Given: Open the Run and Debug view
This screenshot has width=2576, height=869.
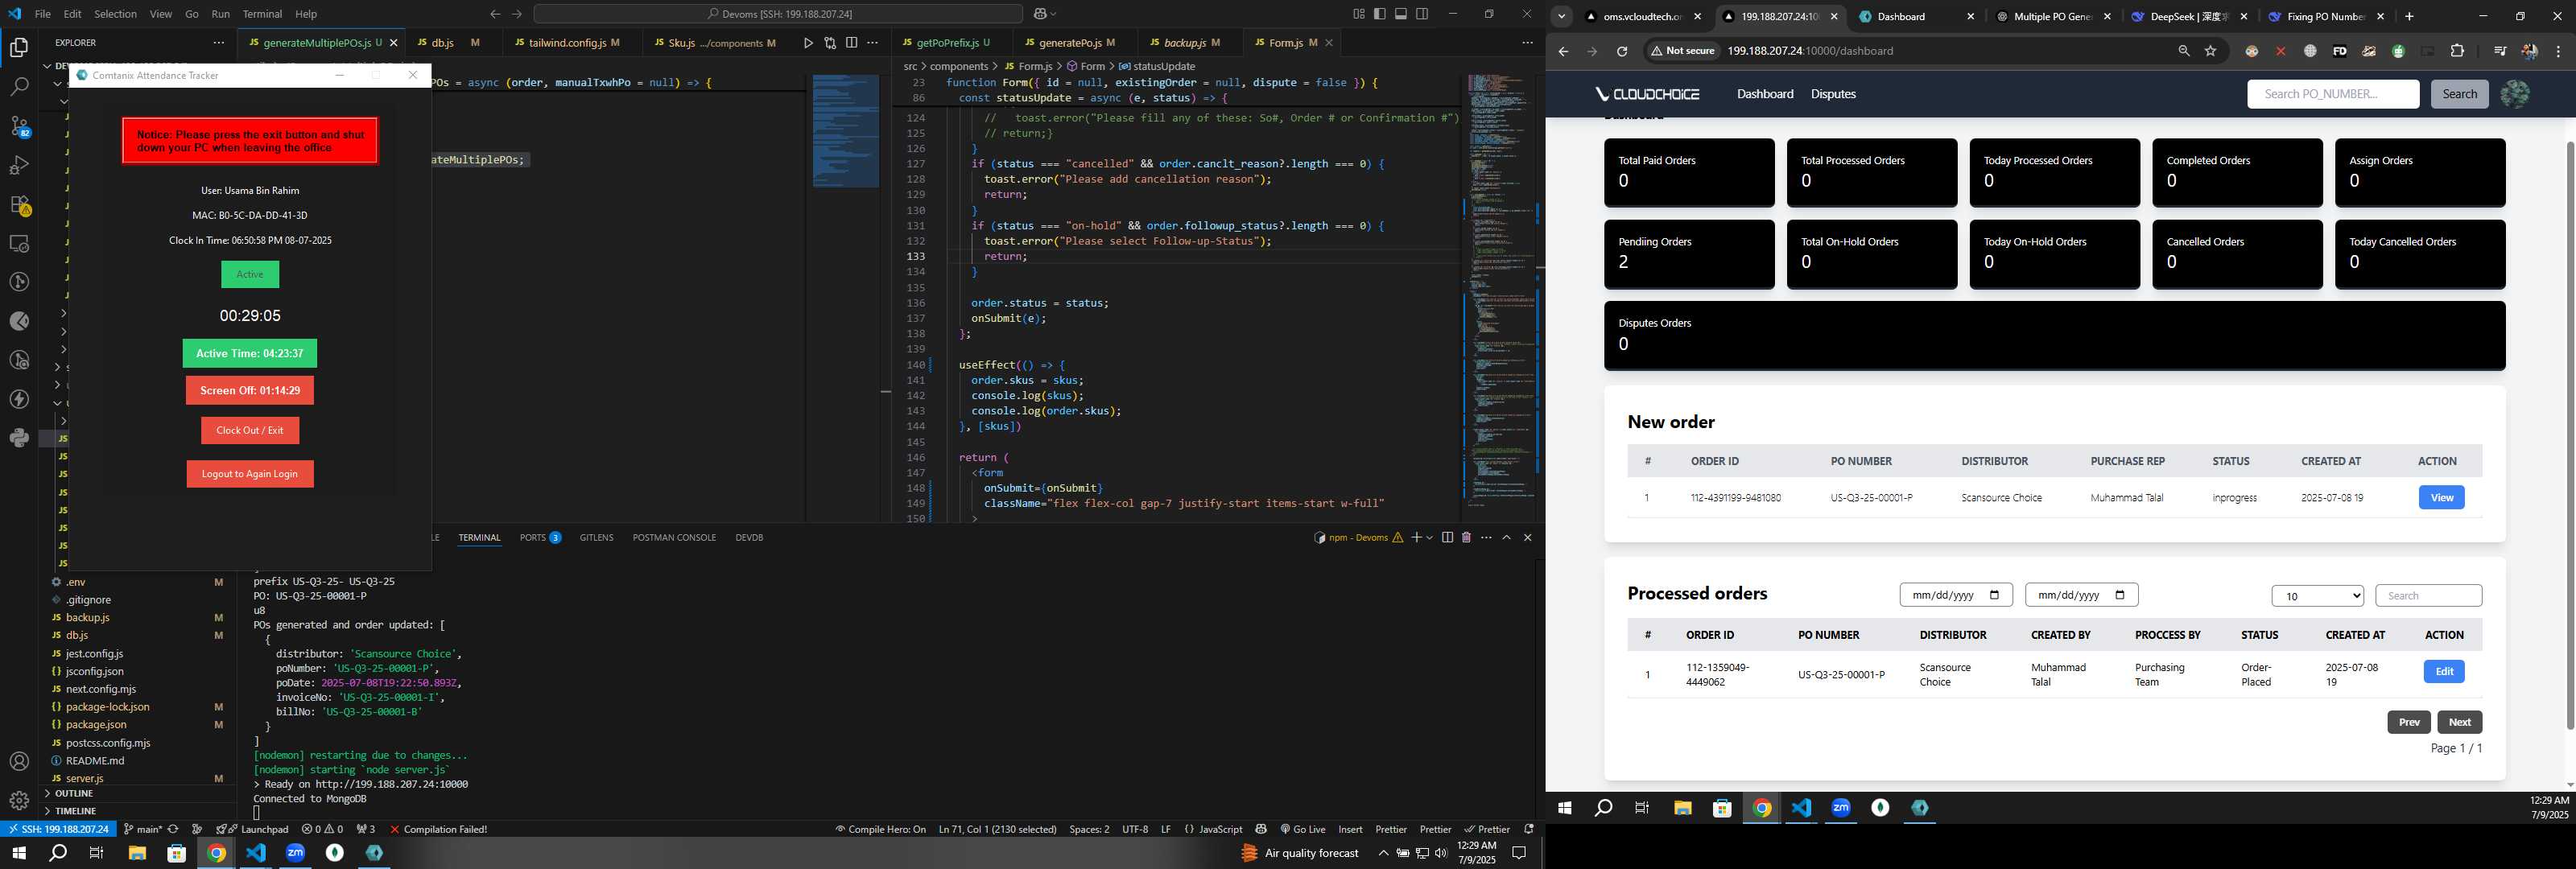Looking at the screenshot, I should (19, 165).
